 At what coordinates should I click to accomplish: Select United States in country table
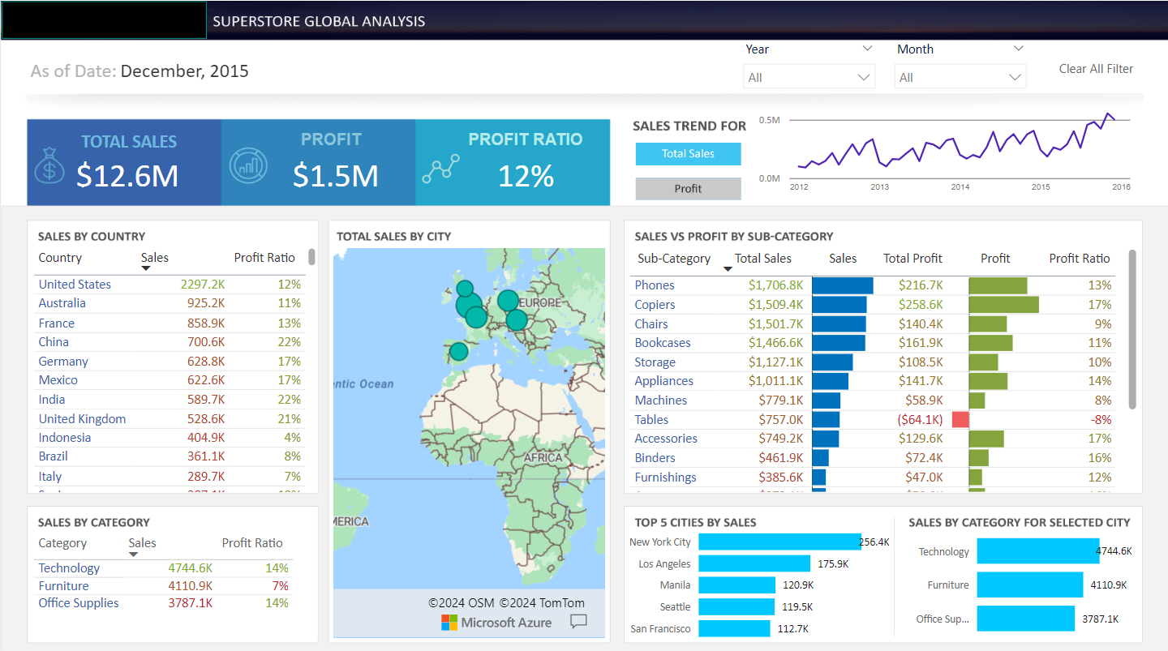point(75,285)
